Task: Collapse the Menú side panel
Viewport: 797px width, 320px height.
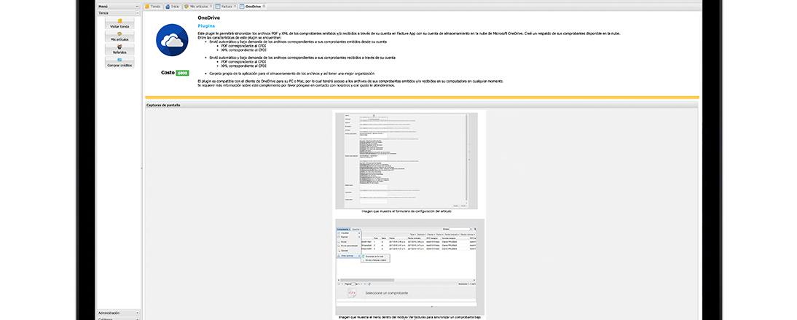Action: (x=137, y=6)
